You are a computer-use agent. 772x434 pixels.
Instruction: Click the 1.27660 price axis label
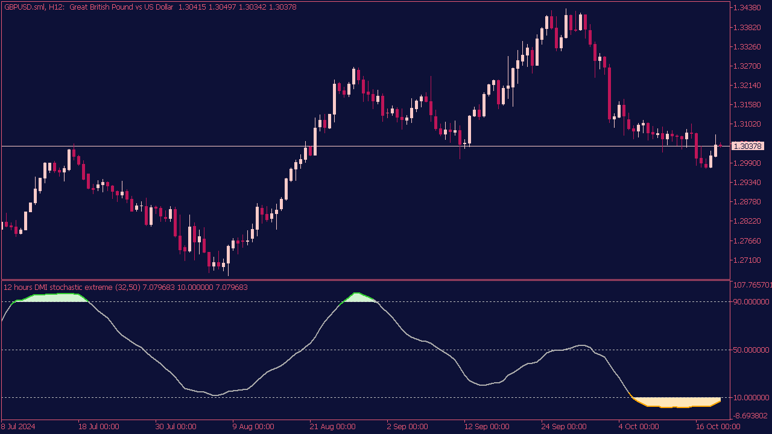748,241
